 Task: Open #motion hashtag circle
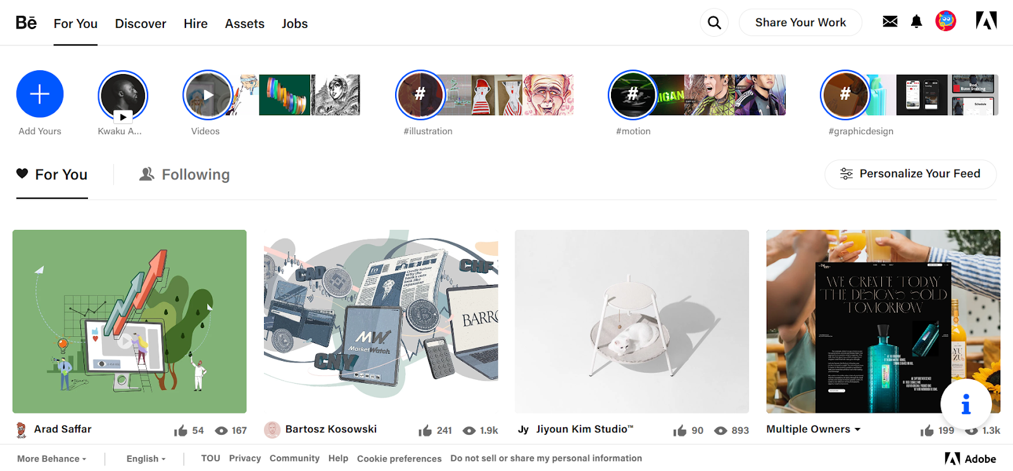632,95
